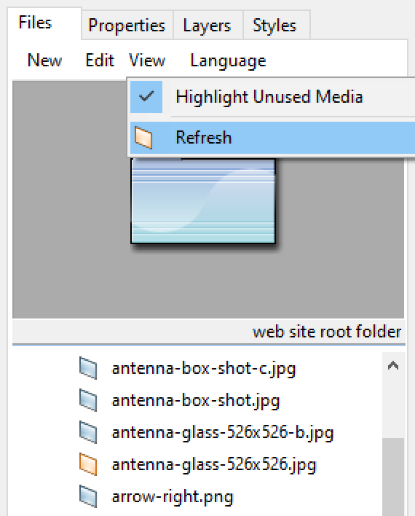Switch to the Layers tab

[207, 26]
